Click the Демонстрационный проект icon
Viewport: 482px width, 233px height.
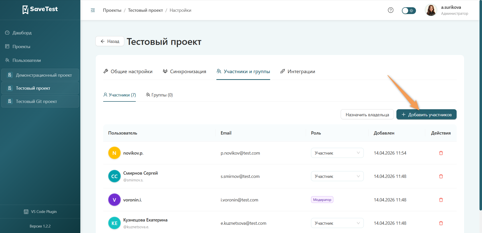pos(10,75)
